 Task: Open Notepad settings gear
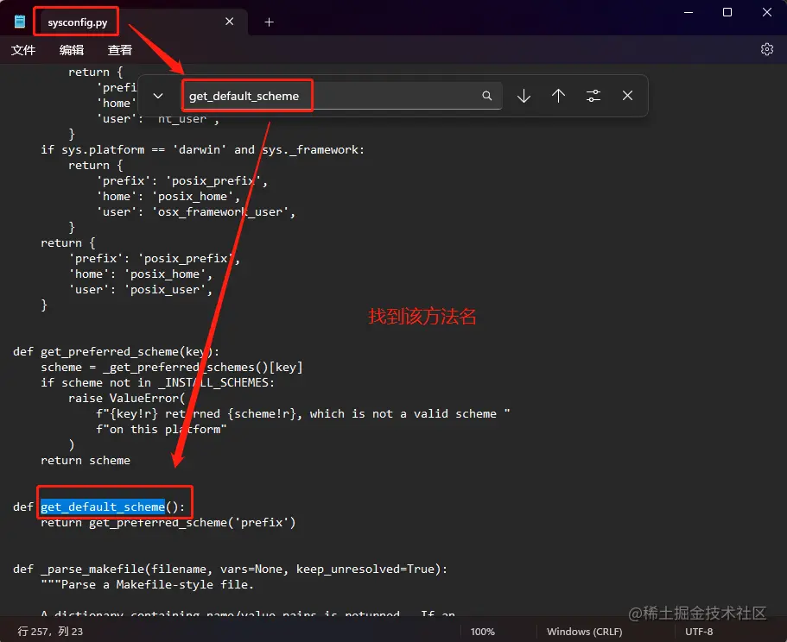[x=767, y=49]
